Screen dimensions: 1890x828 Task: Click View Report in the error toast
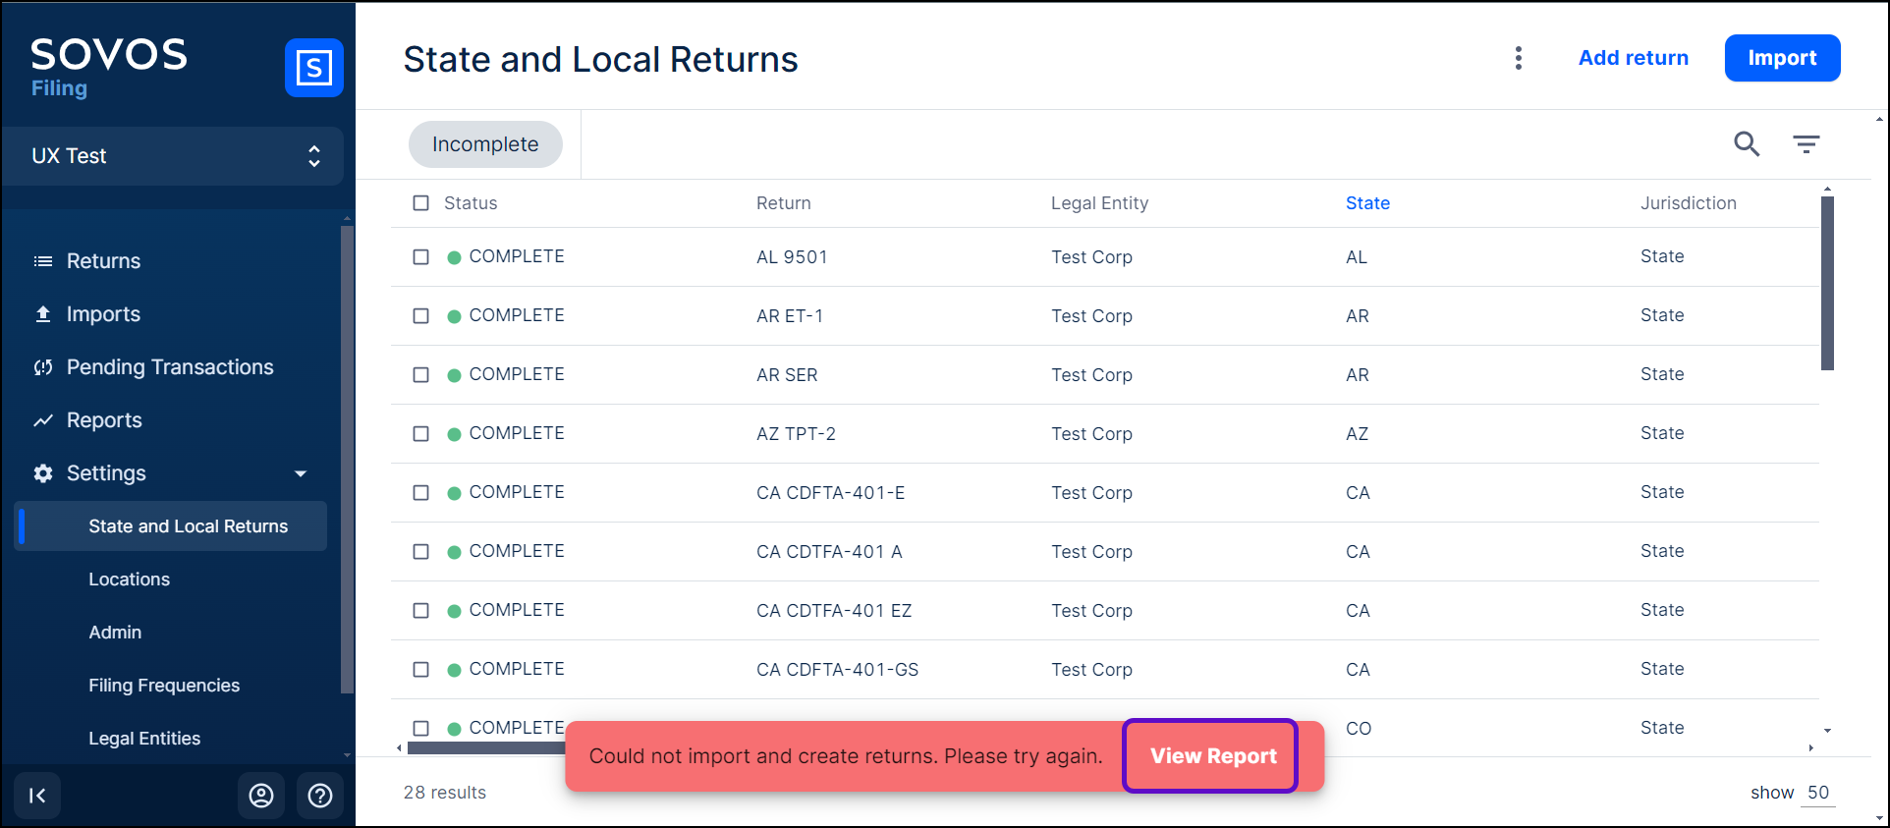tap(1212, 756)
